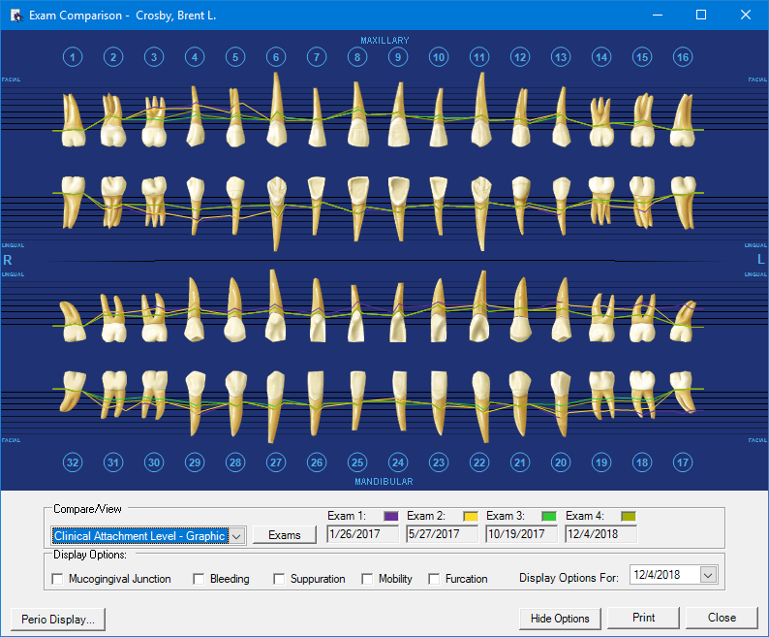Click the Hide Options button
Viewport: 769px width, 637px height.
tap(560, 618)
